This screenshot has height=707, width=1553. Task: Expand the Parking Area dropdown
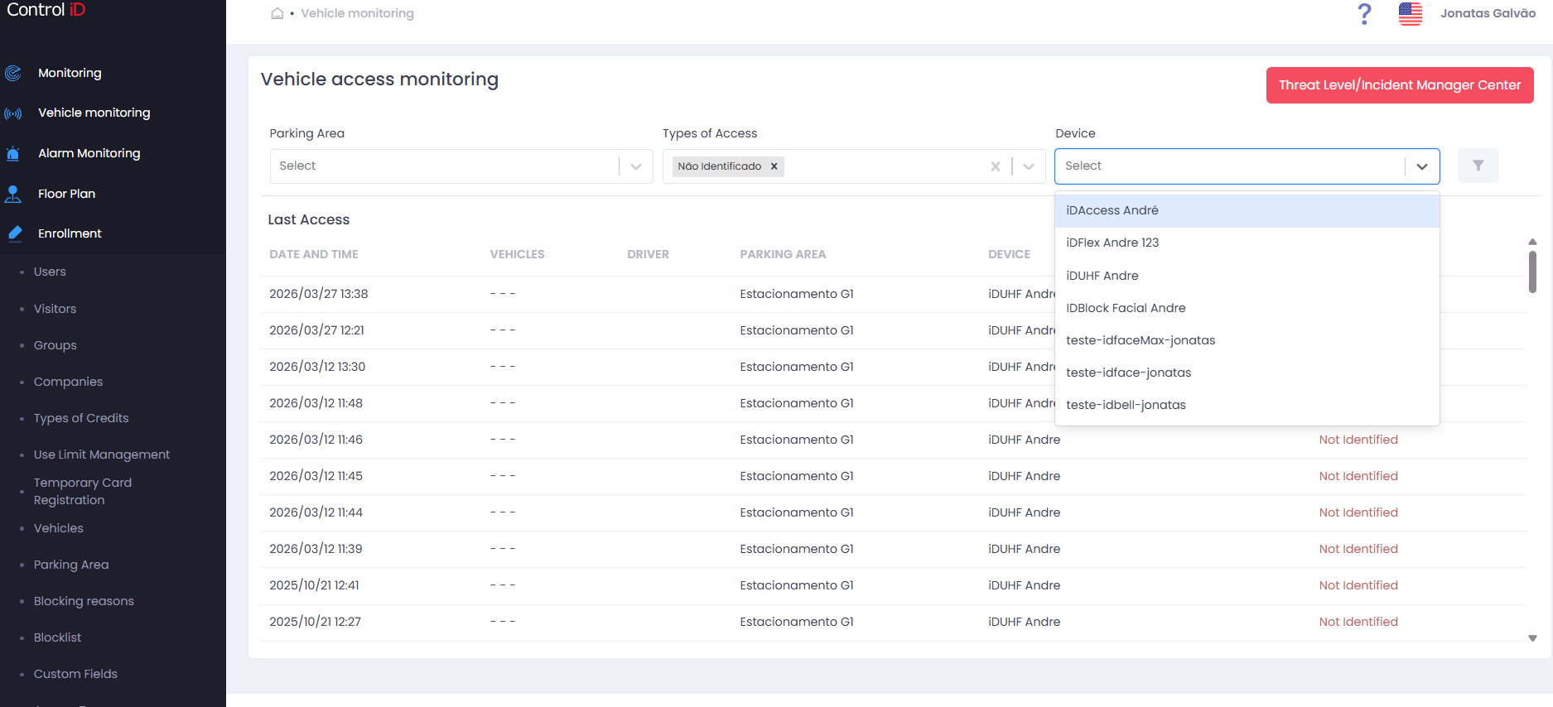click(636, 166)
